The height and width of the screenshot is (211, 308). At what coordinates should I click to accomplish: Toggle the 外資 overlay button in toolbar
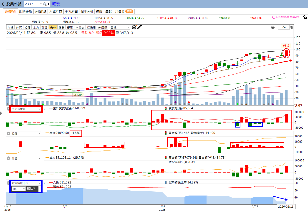tap(19, 27)
